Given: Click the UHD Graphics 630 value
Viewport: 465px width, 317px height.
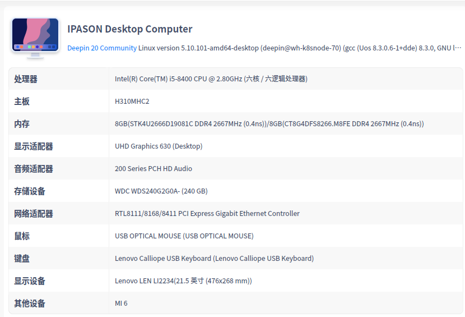Looking at the screenshot, I should [159, 146].
